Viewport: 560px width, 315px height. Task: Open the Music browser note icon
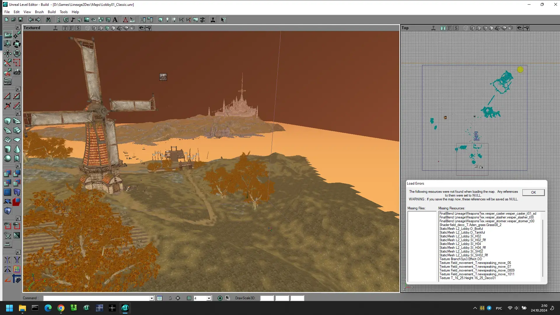pos(73,20)
